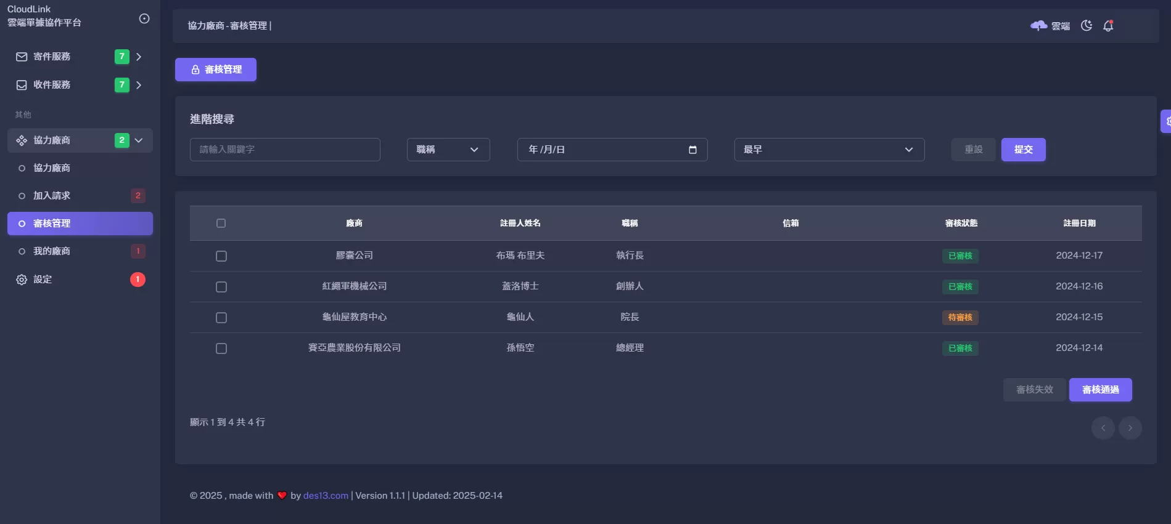Click the green 7 badge on 寄件服務
The height and width of the screenshot is (524, 1171).
click(122, 57)
